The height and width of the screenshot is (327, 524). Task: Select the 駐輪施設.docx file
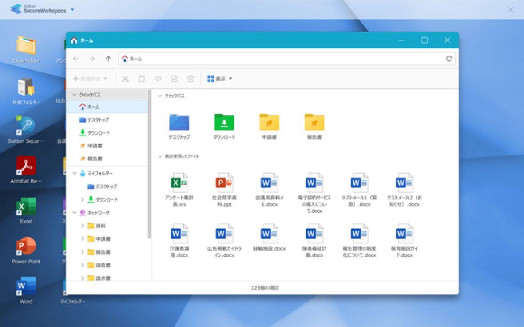pos(270,237)
